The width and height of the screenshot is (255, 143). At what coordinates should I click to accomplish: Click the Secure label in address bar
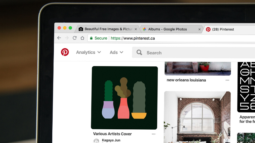[101, 38]
